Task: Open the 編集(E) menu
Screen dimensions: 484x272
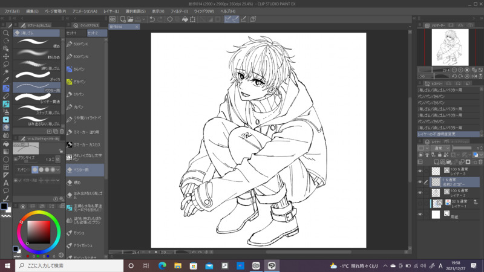Action: 32,11
